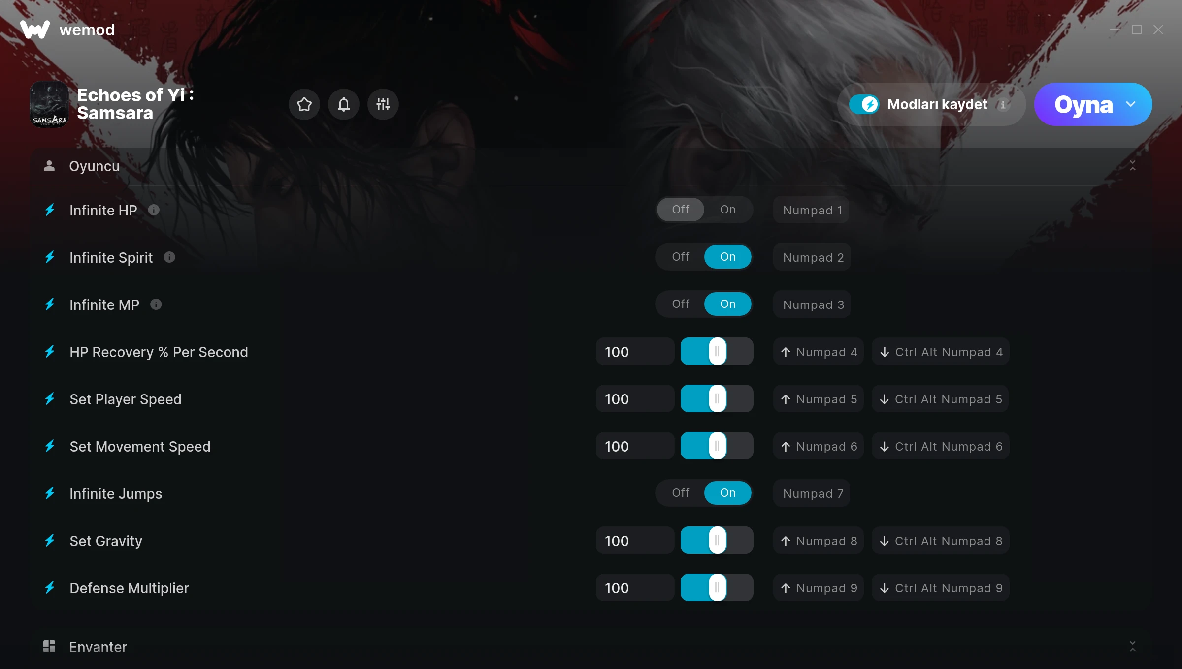
Task: Click the Numpad 7 hotkey button
Action: click(812, 493)
